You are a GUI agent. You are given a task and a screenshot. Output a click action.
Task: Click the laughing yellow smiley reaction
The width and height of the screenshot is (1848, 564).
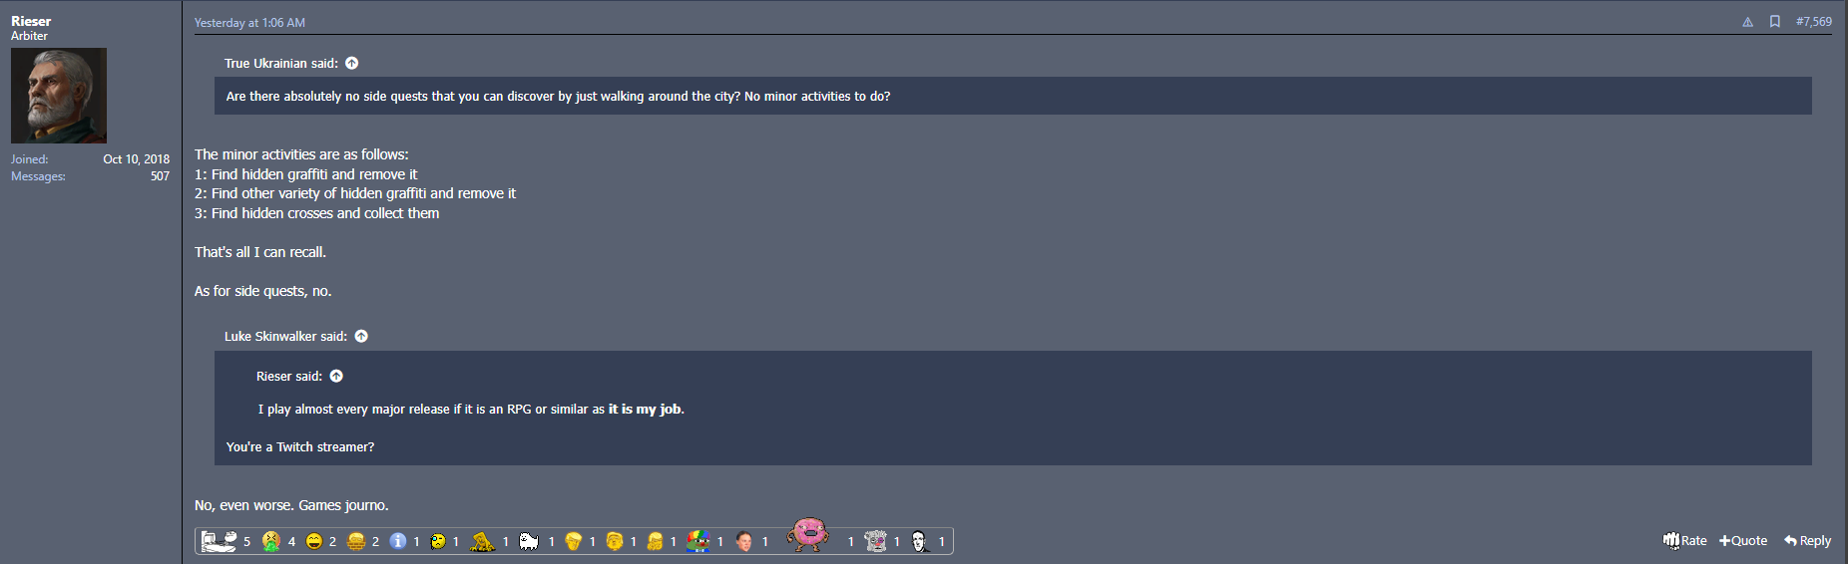tap(314, 541)
